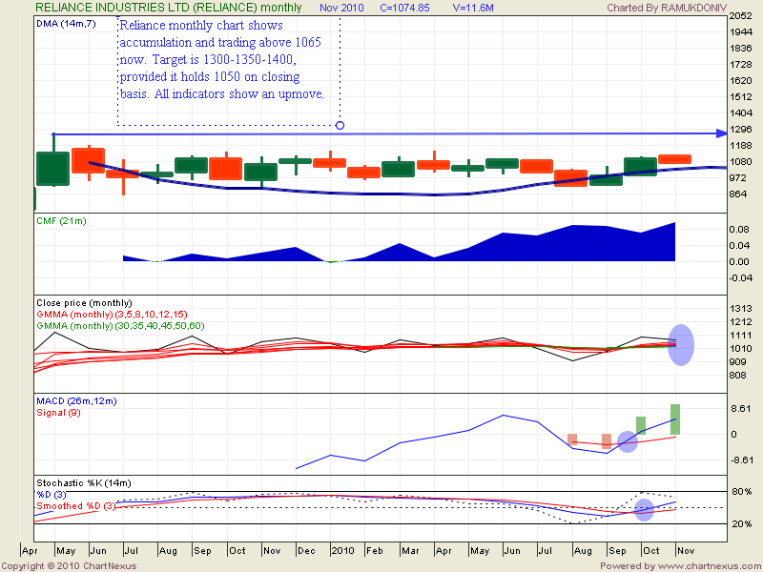Click the Nov 2010 date label
This screenshot has height=572, width=763.
coord(341,8)
